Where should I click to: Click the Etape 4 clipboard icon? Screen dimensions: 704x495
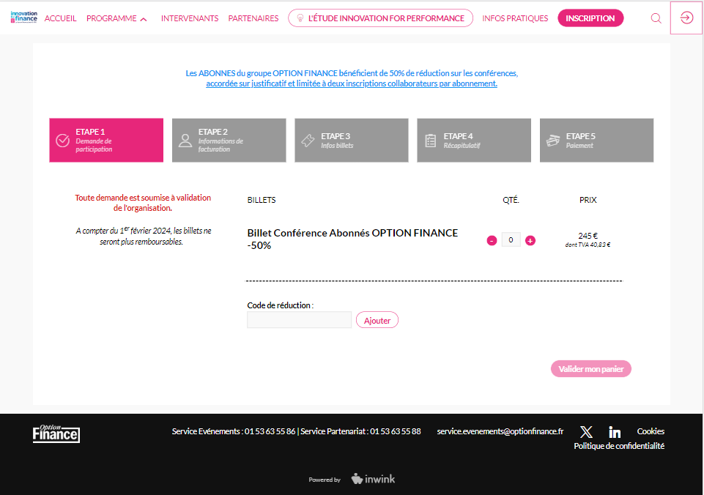pyautogui.click(x=430, y=141)
